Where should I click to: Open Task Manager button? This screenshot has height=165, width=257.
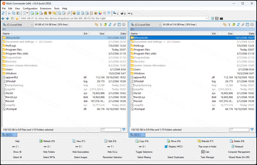click(207, 157)
